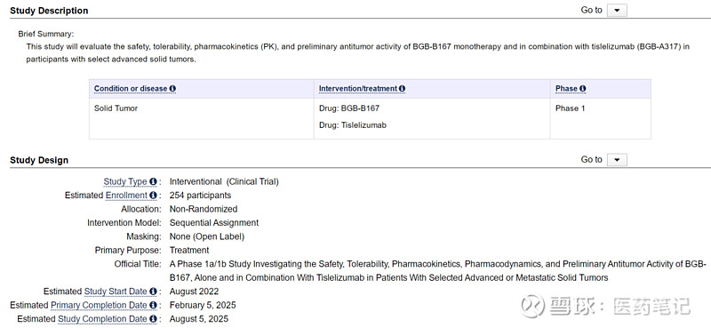The height and width of the screenshot is (328, 711).
Task: Click the Study Completion Date link
Action: pos(102,319)
